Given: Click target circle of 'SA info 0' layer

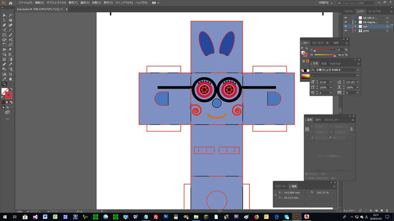Looking at the screenshot, I should (x=388, y=18).
